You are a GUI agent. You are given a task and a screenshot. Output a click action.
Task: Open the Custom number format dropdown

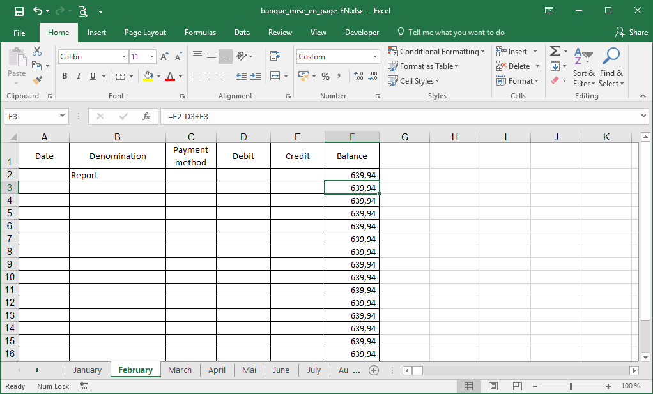click(x=375, y=57)
